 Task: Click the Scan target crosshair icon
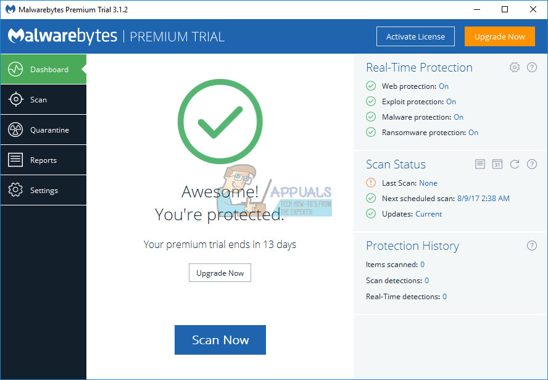click(15, 99)
